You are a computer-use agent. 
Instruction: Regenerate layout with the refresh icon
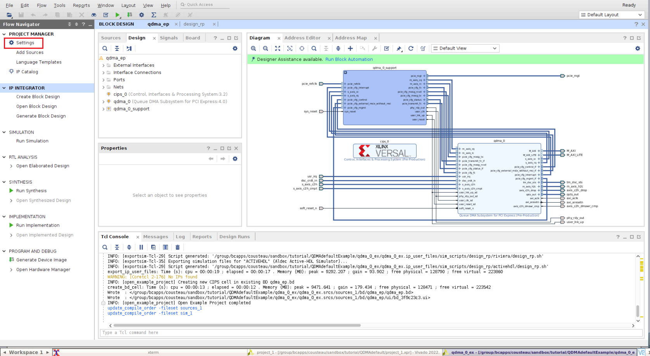(411, 48)
